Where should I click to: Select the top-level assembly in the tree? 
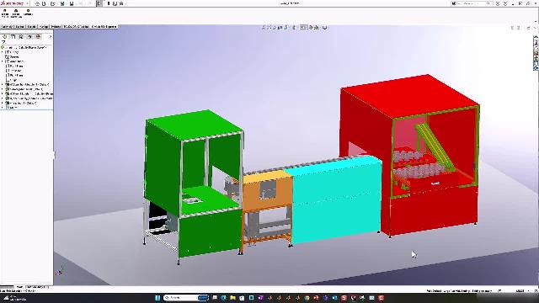pos(24,47)
